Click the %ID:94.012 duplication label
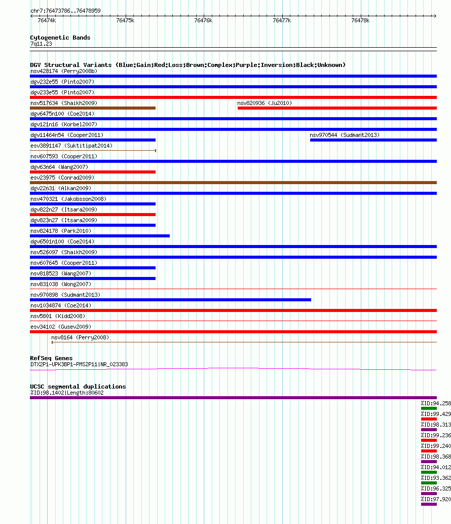The height and width of the screenshot is (524, 451). (436, 468)
